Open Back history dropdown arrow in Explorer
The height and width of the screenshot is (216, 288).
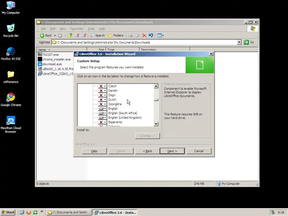click(x=55, y=35)
